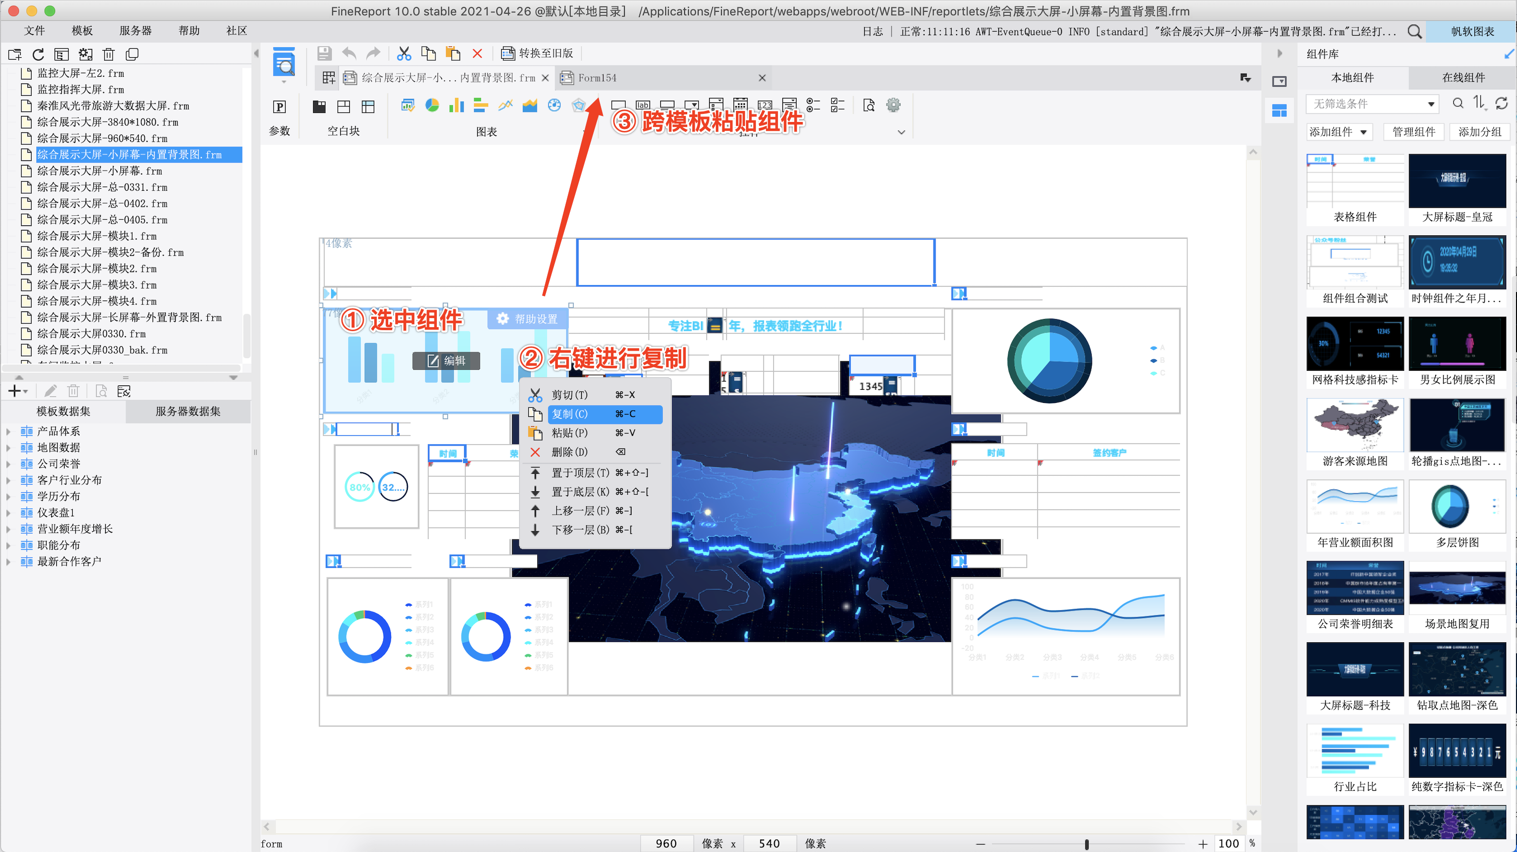
Task: Select the checkbox group widget icon
Action: (x=837, y=105)
